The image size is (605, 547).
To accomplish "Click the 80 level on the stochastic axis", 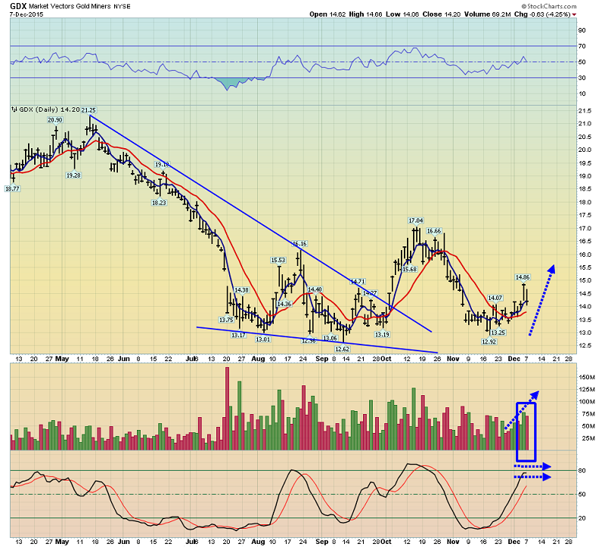I will [x=582, y=471].
